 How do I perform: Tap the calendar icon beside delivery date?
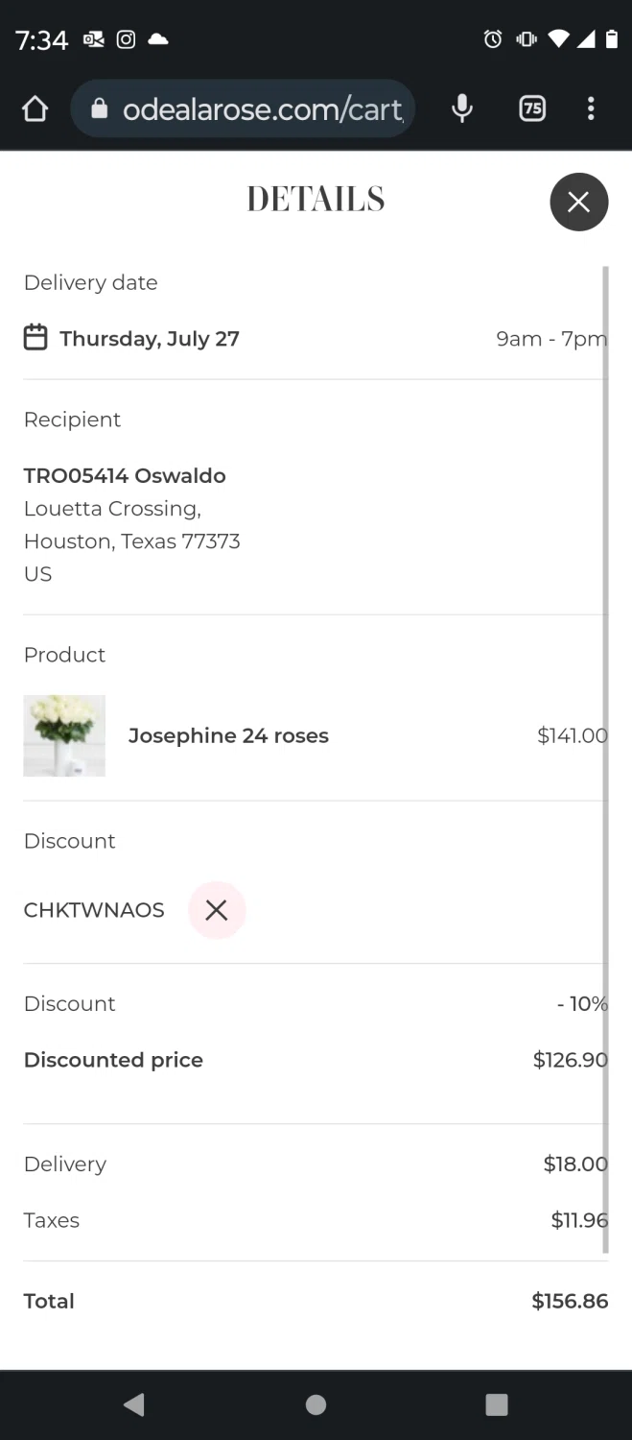[x=35, y=338]
